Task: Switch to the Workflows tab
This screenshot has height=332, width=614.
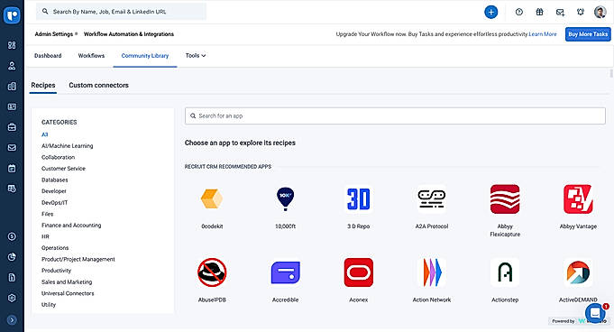Action: coord(91,56)
